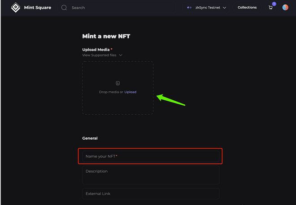Click the arrow next to View Supported files
This screenshot has width=296, height=205.
point(120,55)
